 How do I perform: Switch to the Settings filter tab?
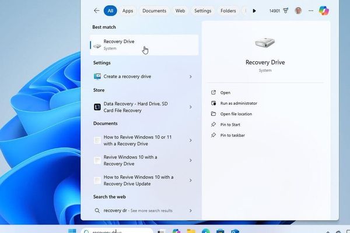[202, 10]
